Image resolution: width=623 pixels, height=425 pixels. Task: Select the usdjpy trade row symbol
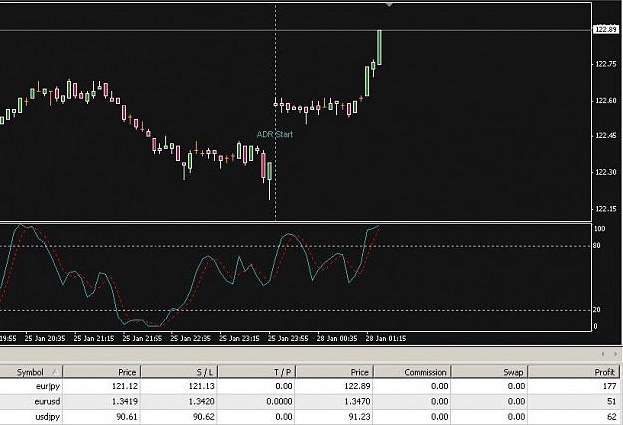pos(47,417)
